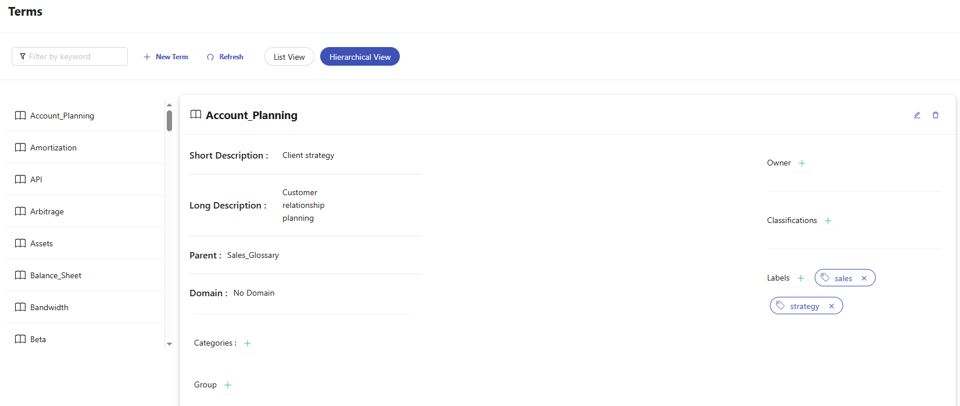
Task: Add a category using the plus icon
Action: 248,343
